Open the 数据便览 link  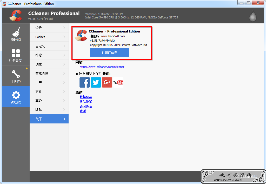(86, 97)
